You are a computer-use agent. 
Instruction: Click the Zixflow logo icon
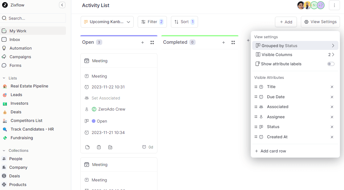pyautogui.click(x=4, y=5)
